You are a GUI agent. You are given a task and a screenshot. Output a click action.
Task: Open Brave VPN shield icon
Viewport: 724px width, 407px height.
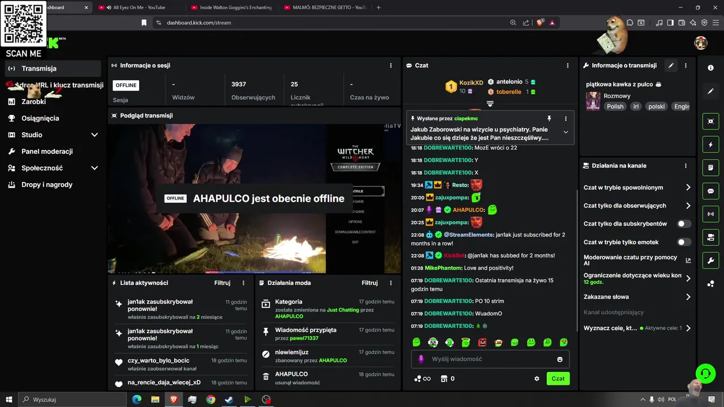(704, 23)
